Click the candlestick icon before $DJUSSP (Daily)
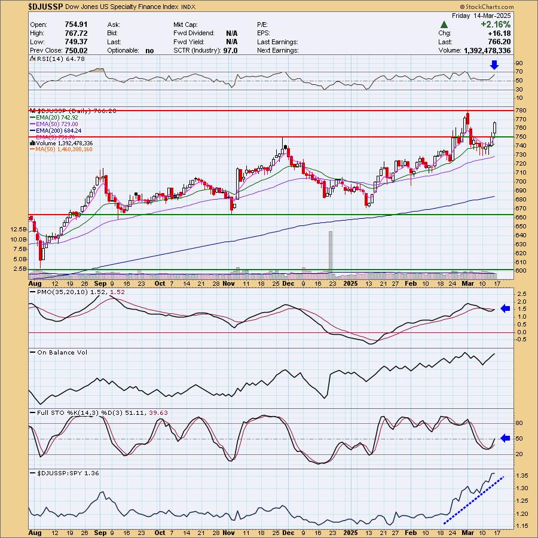The width and height of the screenshot is (538, 538). [x=33, y=111]
